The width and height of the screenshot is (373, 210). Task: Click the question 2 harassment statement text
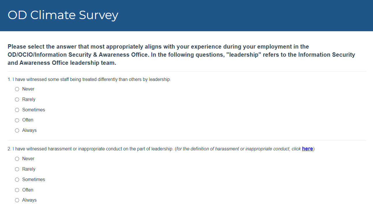point(90,149)
